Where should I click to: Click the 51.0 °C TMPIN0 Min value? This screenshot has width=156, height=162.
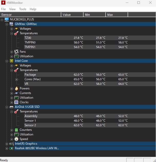coord(101,42)
